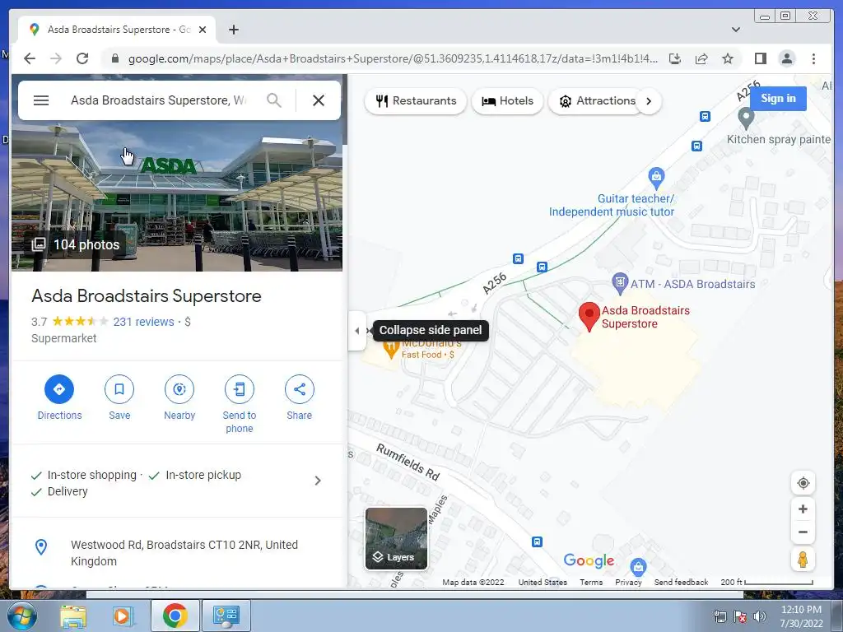
Task: Clear the search box with X
Action: 319,100
